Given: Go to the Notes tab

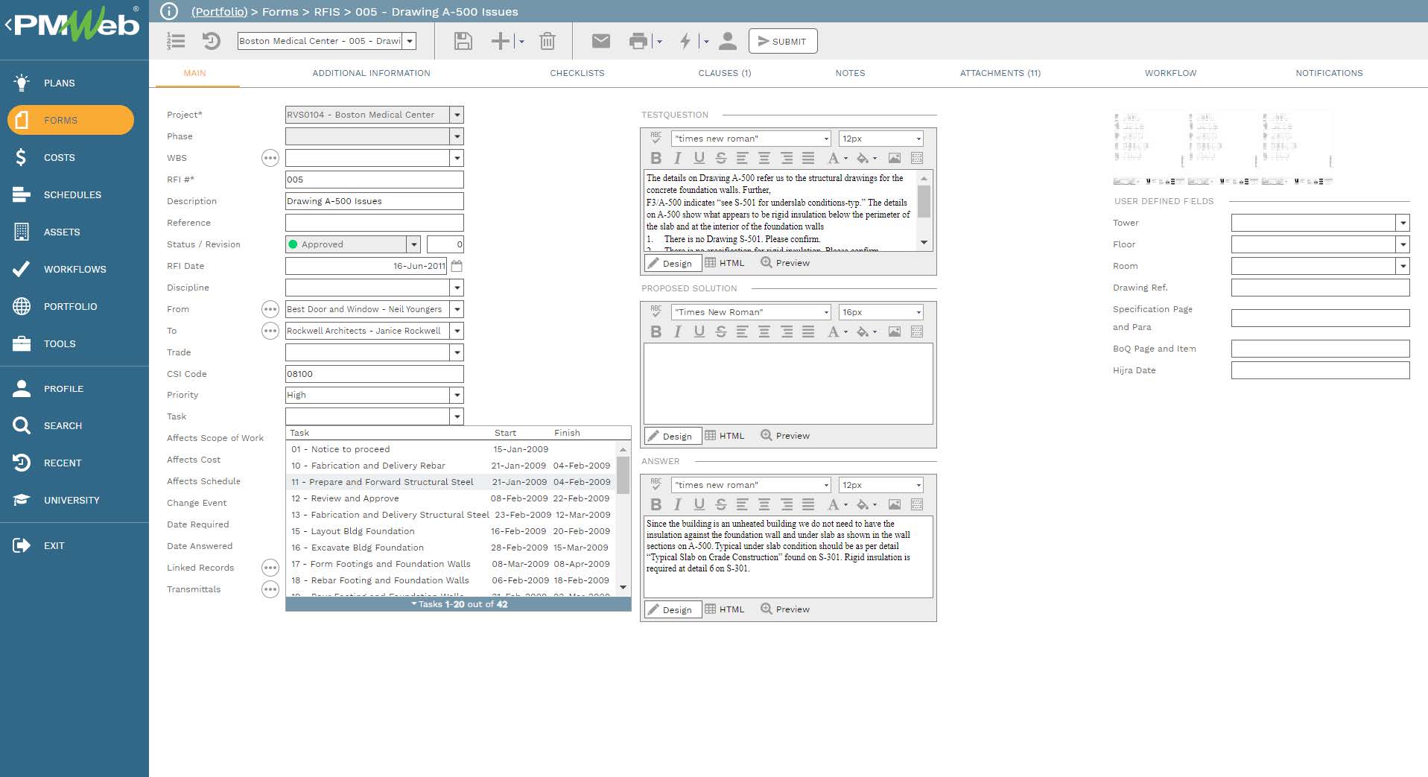Looking at the screenshot, I should tap(850, 73).
